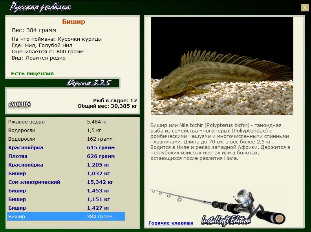Viewport: 311px width, 232px height.
Task: Select the Сом электрический row
Action: [x=66, y=182]
